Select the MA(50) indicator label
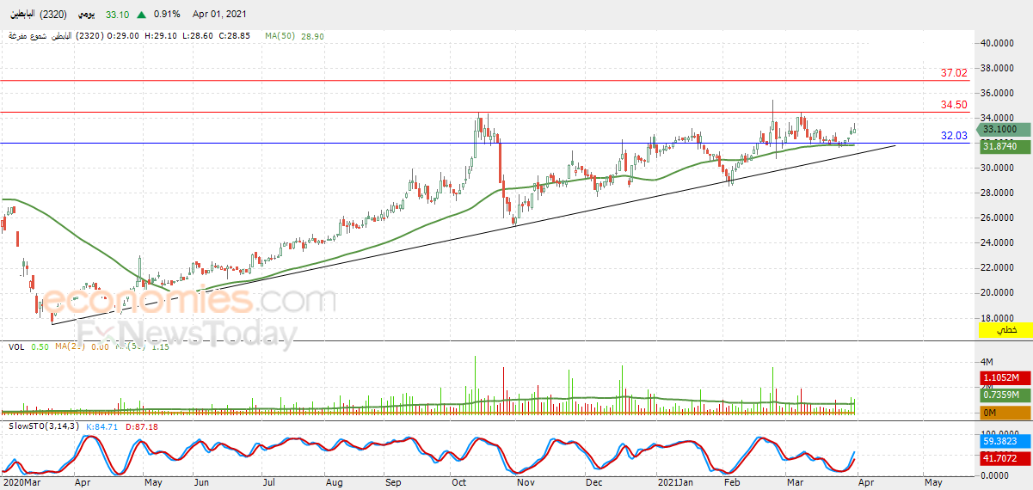The width and height of the screenshot is (1033, 490). 280,36
